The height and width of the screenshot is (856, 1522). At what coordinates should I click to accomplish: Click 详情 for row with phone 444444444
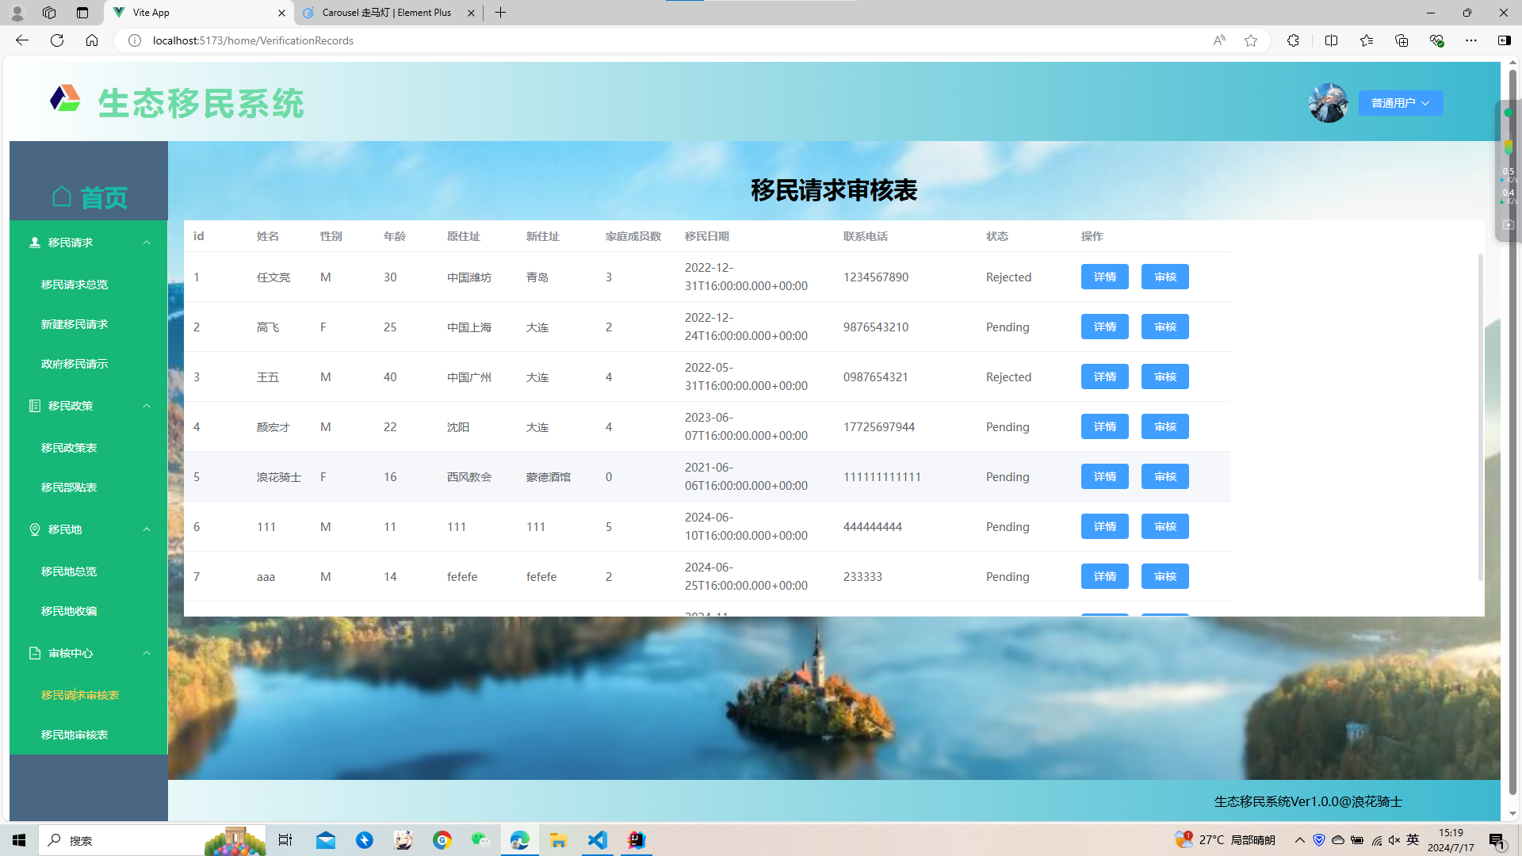pos(1105,526)
